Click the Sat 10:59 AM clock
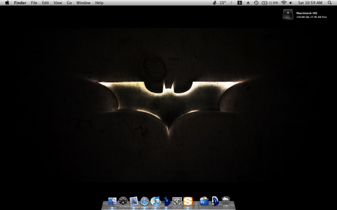The image size is (337, 210). 310,3
